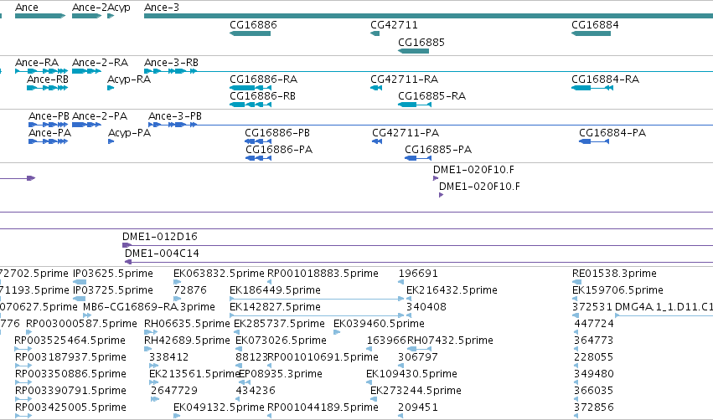
Task: Click the RP003525464.5prime EST label
Action: (70, 340)
